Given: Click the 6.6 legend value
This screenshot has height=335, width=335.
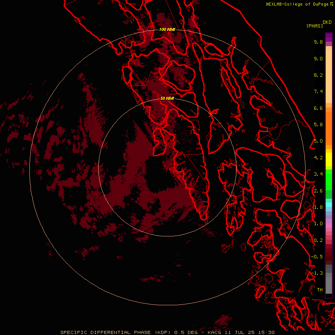Looking at the screenshot, I should tap(318, 108).
